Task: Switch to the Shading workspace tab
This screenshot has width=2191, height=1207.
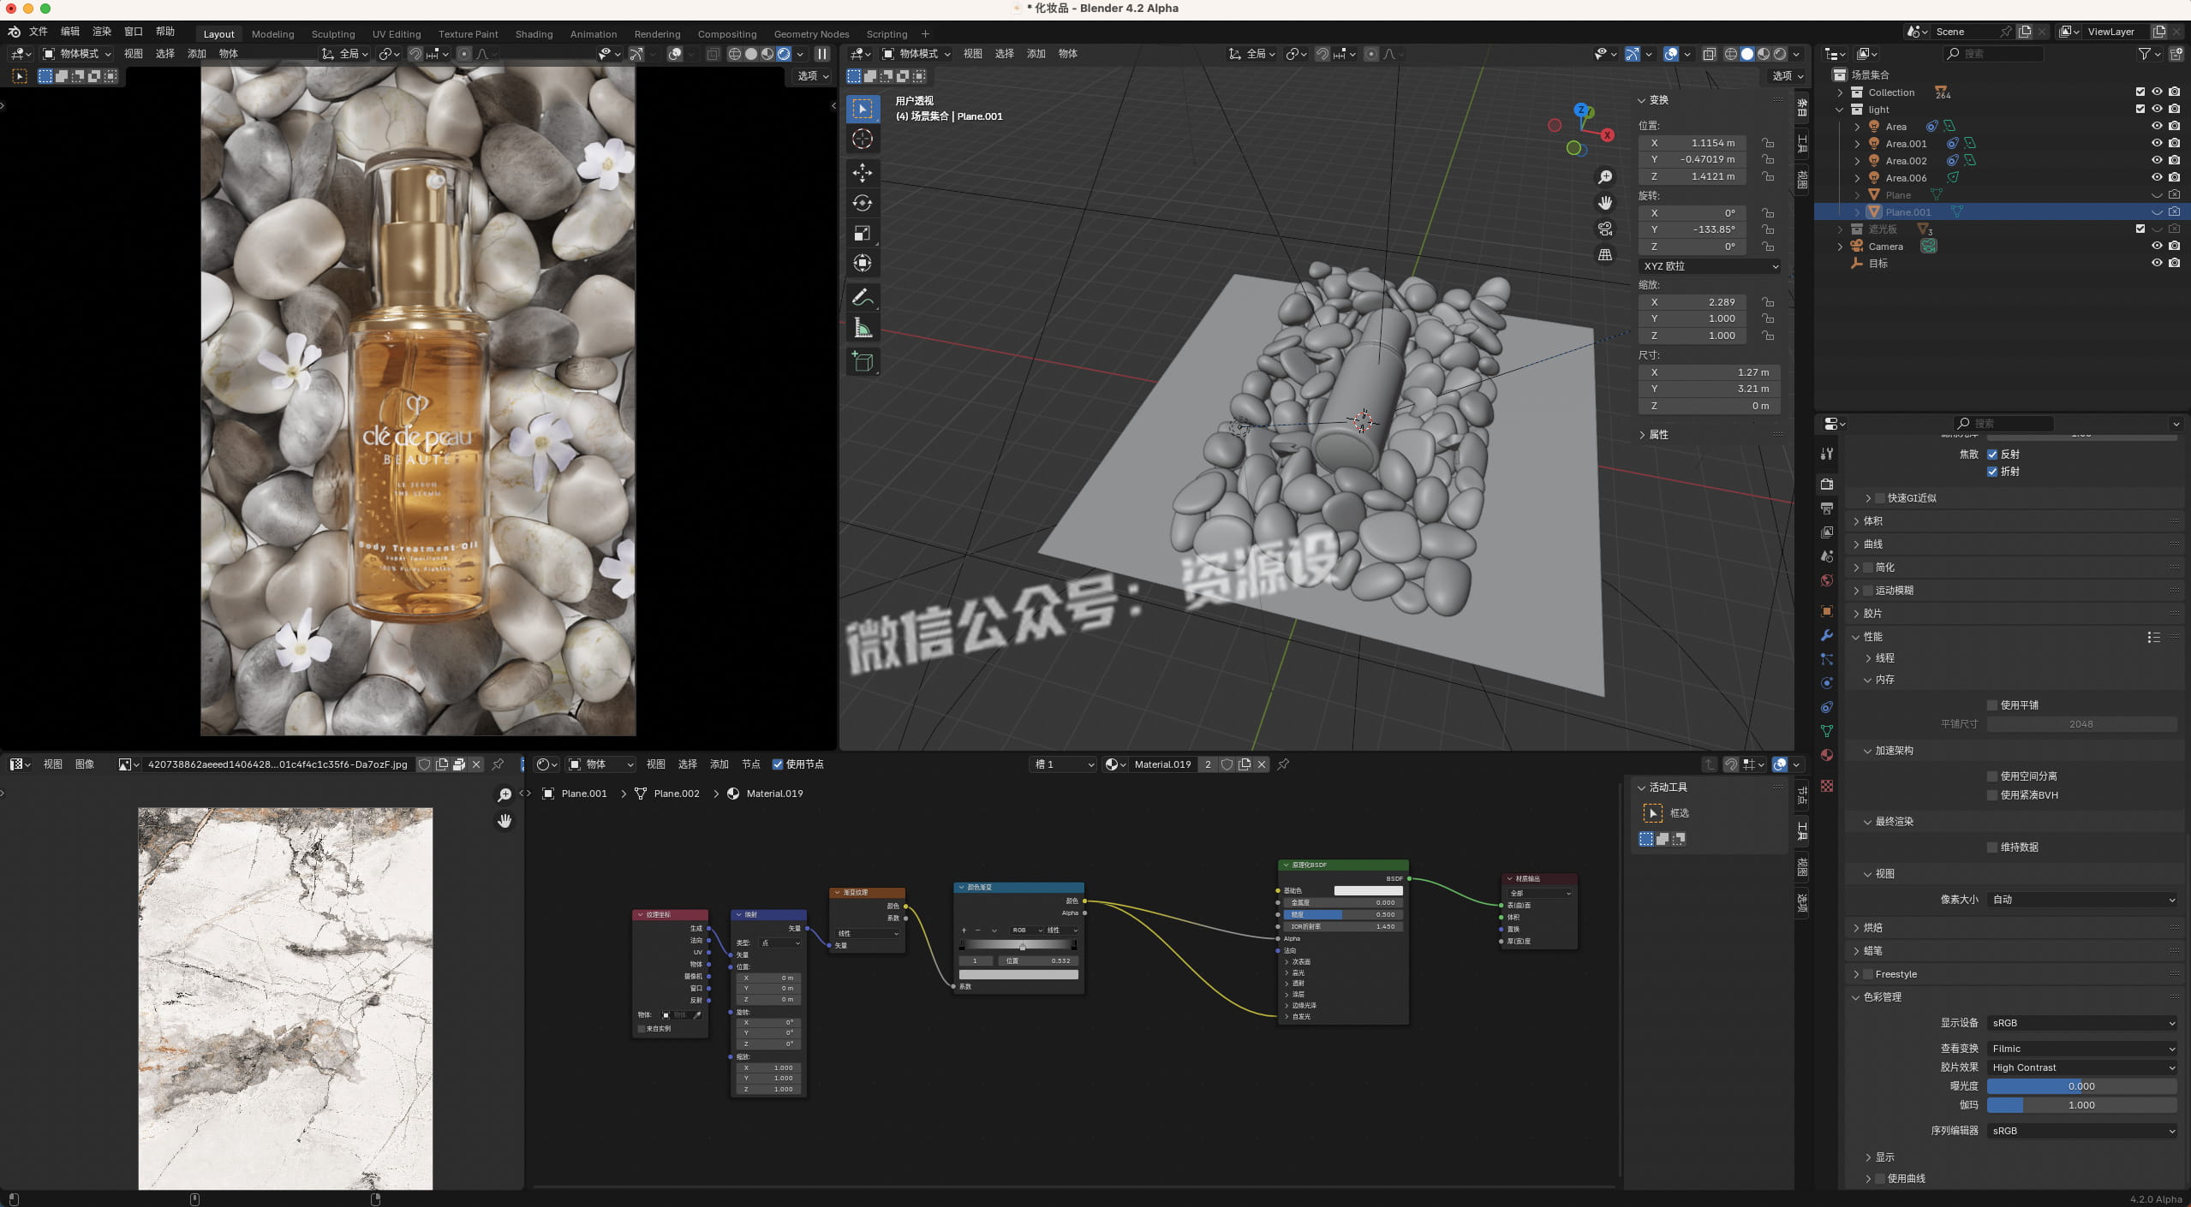Action: (534, 34)
